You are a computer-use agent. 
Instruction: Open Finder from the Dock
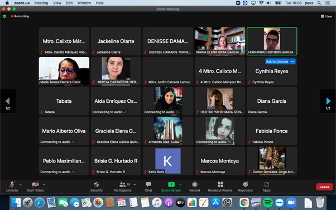tap(16, 203)
